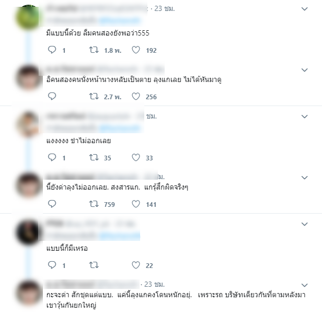Like the tweet with 22 likes

coord(136,265)
